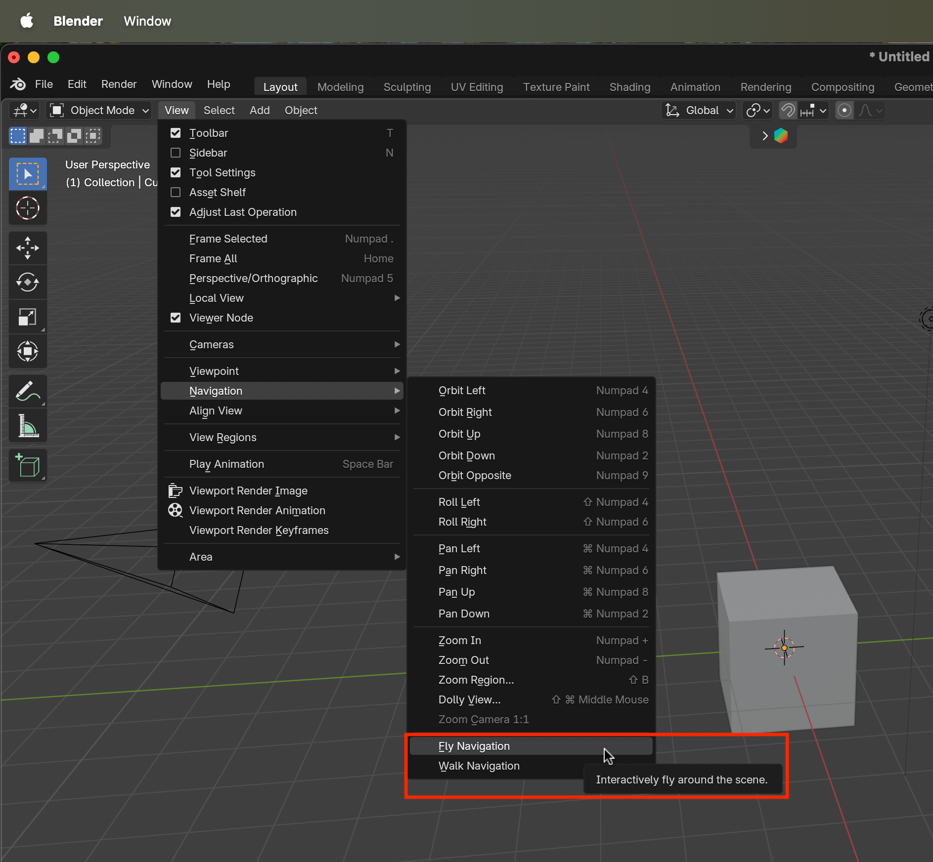Open the macOS Window menu
This screenshot has width=933, height=862.
pos(147,21)
